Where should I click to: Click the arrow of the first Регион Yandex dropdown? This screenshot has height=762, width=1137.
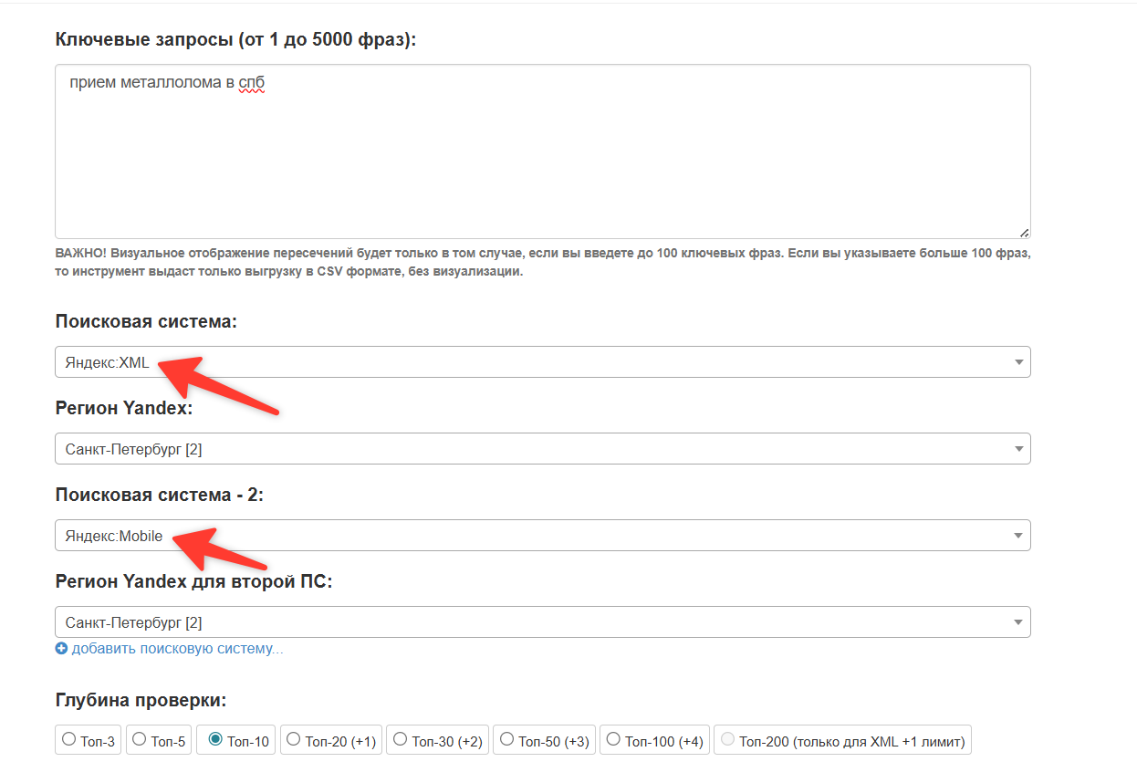(x=1018, y=449)
